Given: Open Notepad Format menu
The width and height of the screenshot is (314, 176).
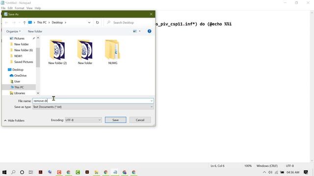Looking at the screenshot, I should tap(20, 8).
